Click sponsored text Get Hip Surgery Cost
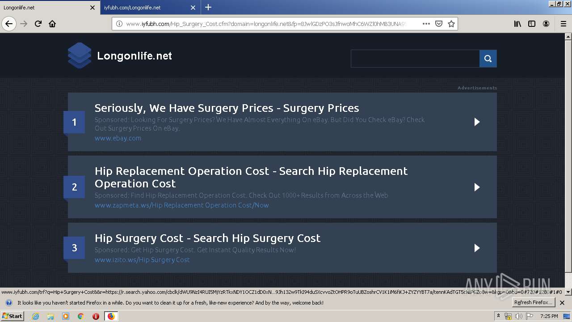This screenshot has height=322, width=572. click(x=195, y=250)
